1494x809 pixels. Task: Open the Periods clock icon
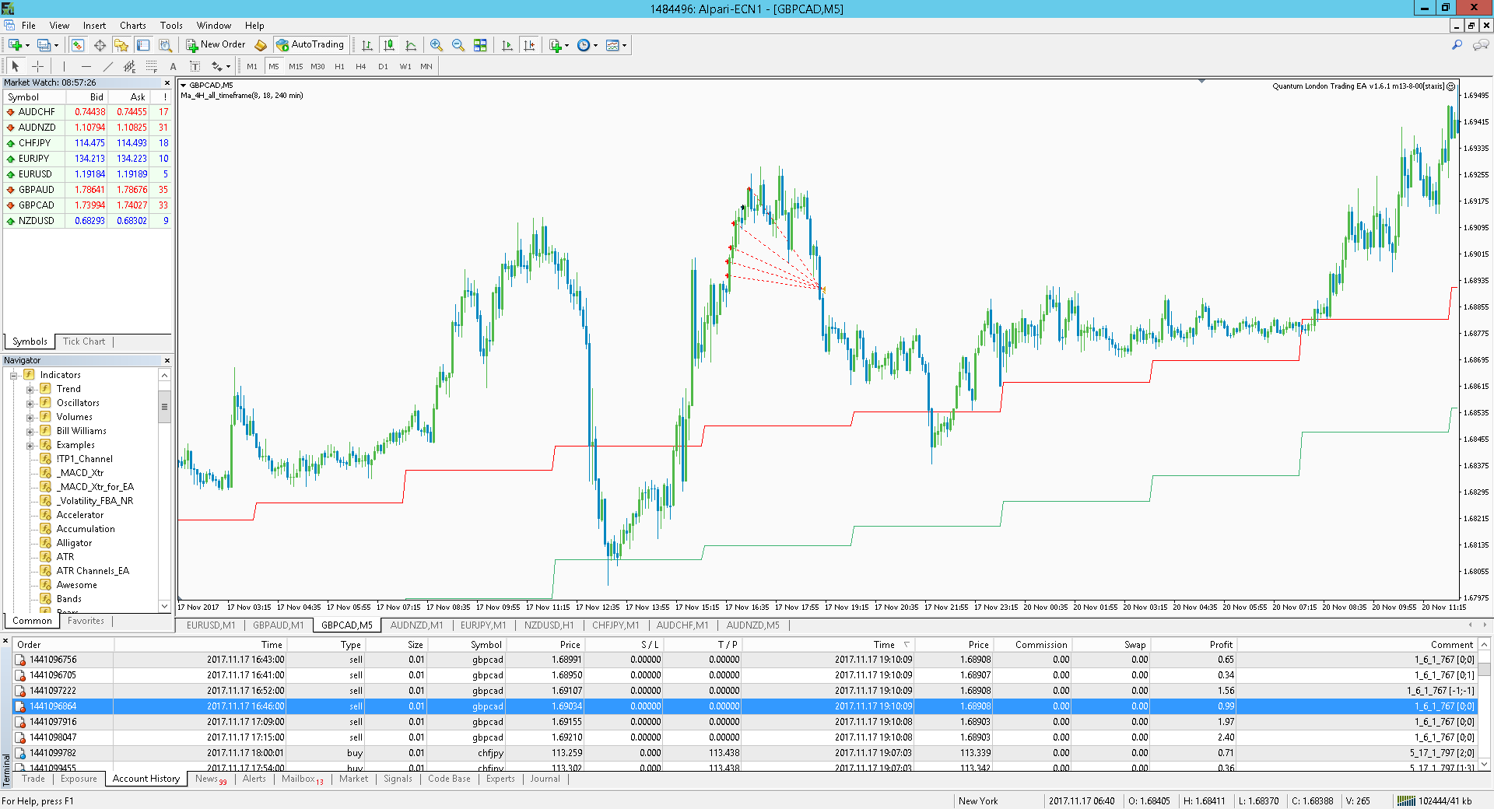[584, 45]
